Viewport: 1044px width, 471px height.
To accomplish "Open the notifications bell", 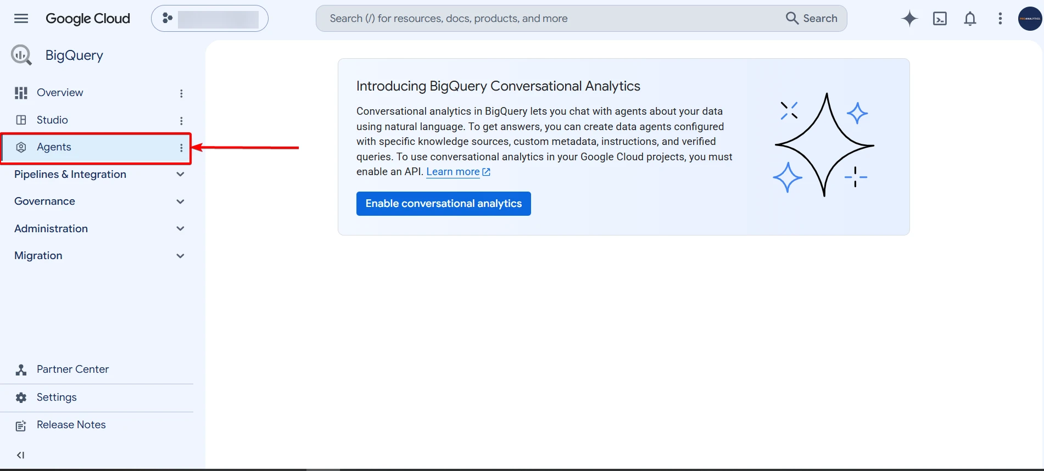I will click(970, 19).
